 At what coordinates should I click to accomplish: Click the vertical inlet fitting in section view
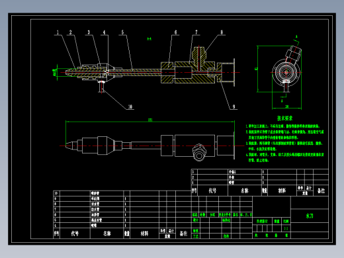(x=199, y=55)
